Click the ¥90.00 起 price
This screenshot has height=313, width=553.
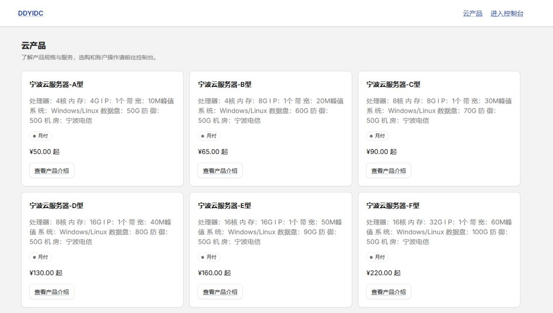point(381,152)
